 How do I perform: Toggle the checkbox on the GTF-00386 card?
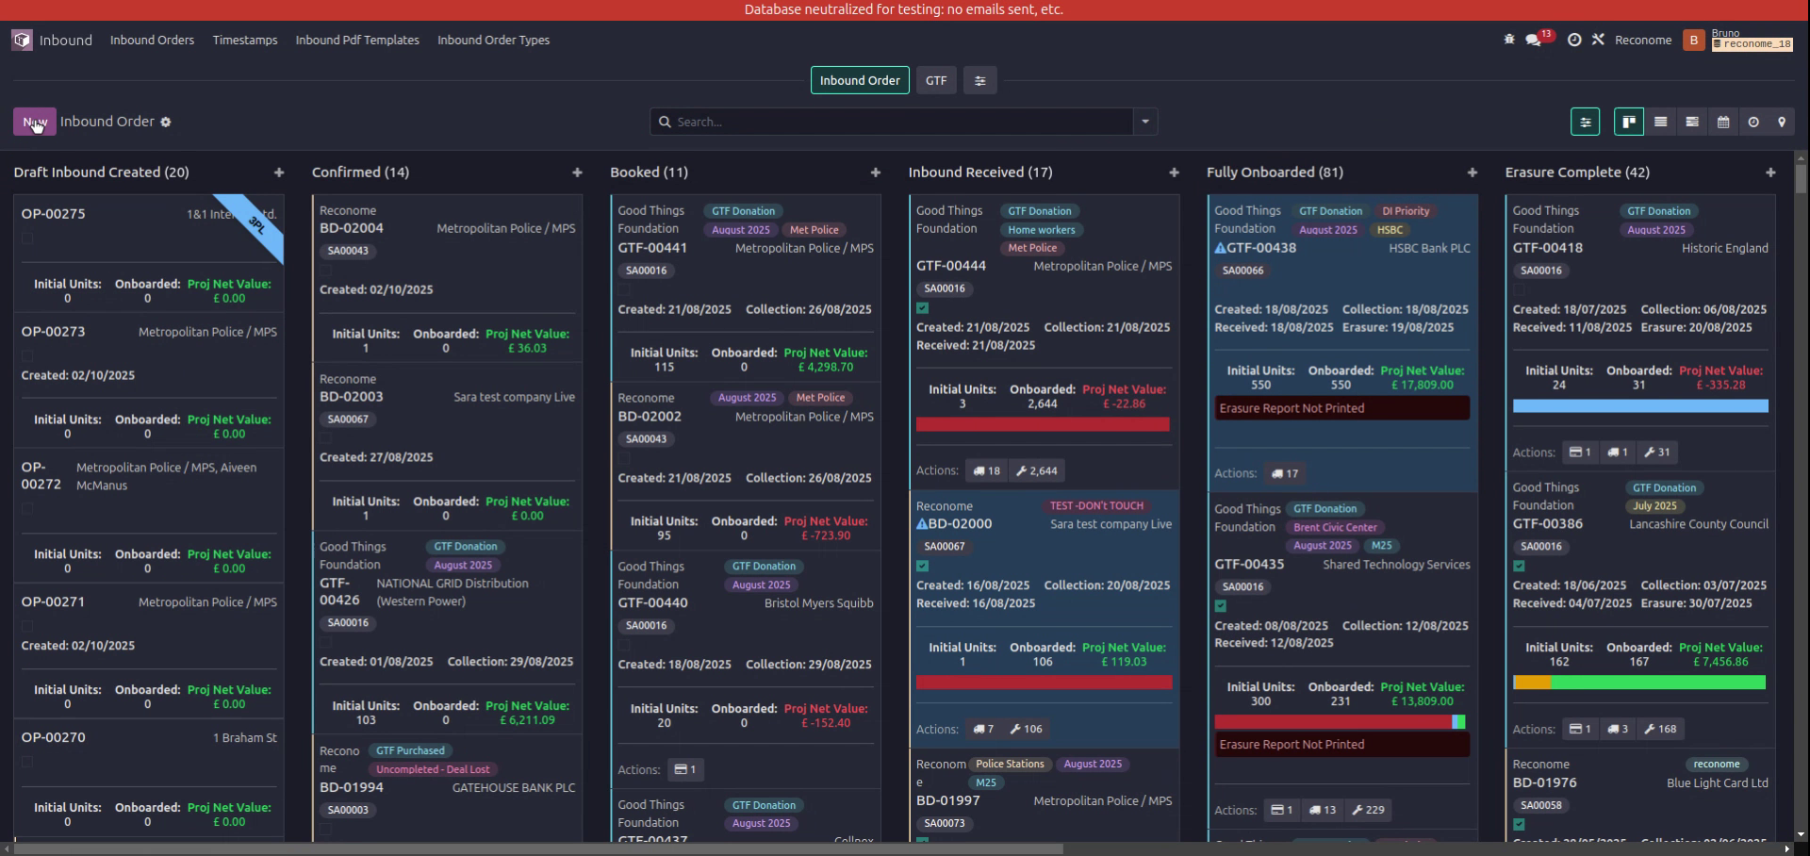(x=1519, y=566)
